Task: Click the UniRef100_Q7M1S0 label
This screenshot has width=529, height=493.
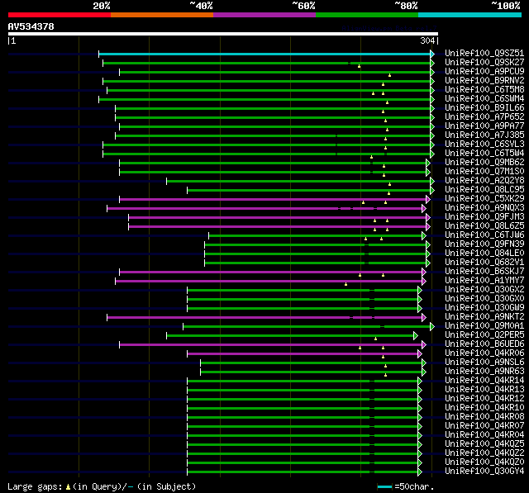Action: click(484, 172)
